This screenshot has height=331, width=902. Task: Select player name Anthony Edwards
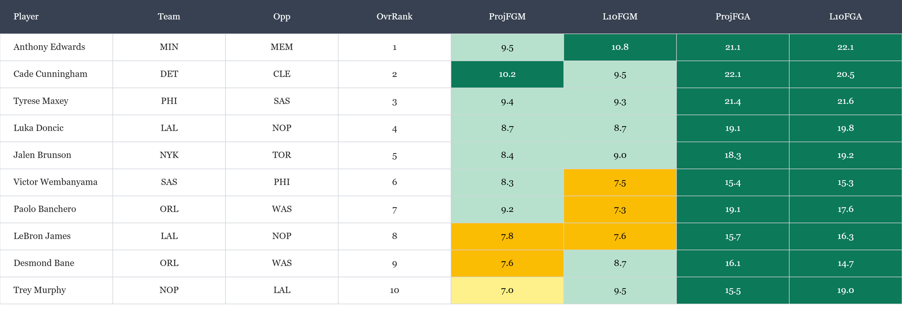49,47
